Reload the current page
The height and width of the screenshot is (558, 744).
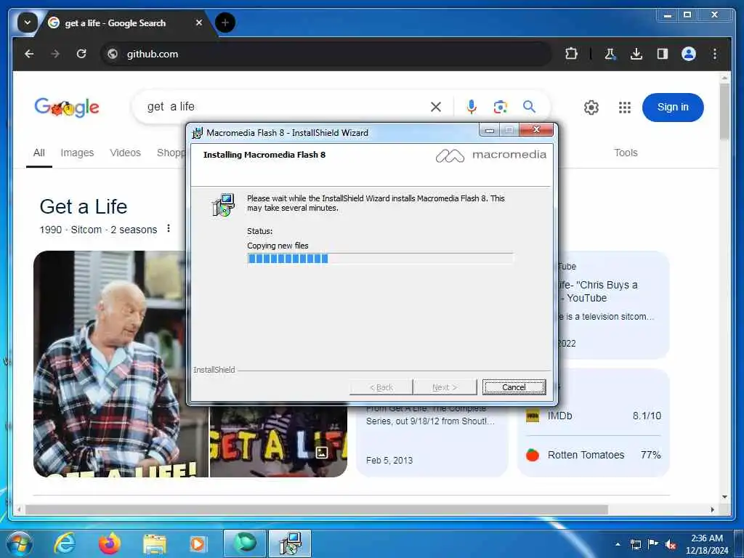pos(81,54)
